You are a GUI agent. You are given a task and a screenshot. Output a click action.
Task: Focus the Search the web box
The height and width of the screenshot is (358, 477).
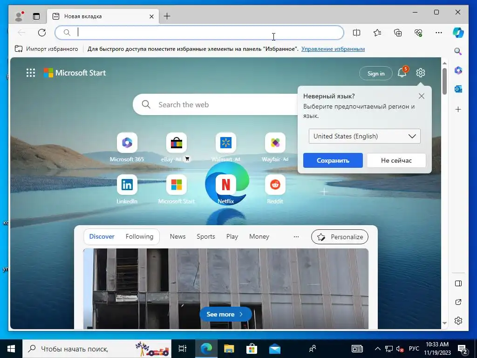[216, 104]
